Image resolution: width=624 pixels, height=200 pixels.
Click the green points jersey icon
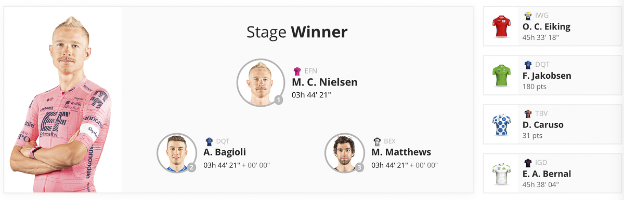pos(502,76)
